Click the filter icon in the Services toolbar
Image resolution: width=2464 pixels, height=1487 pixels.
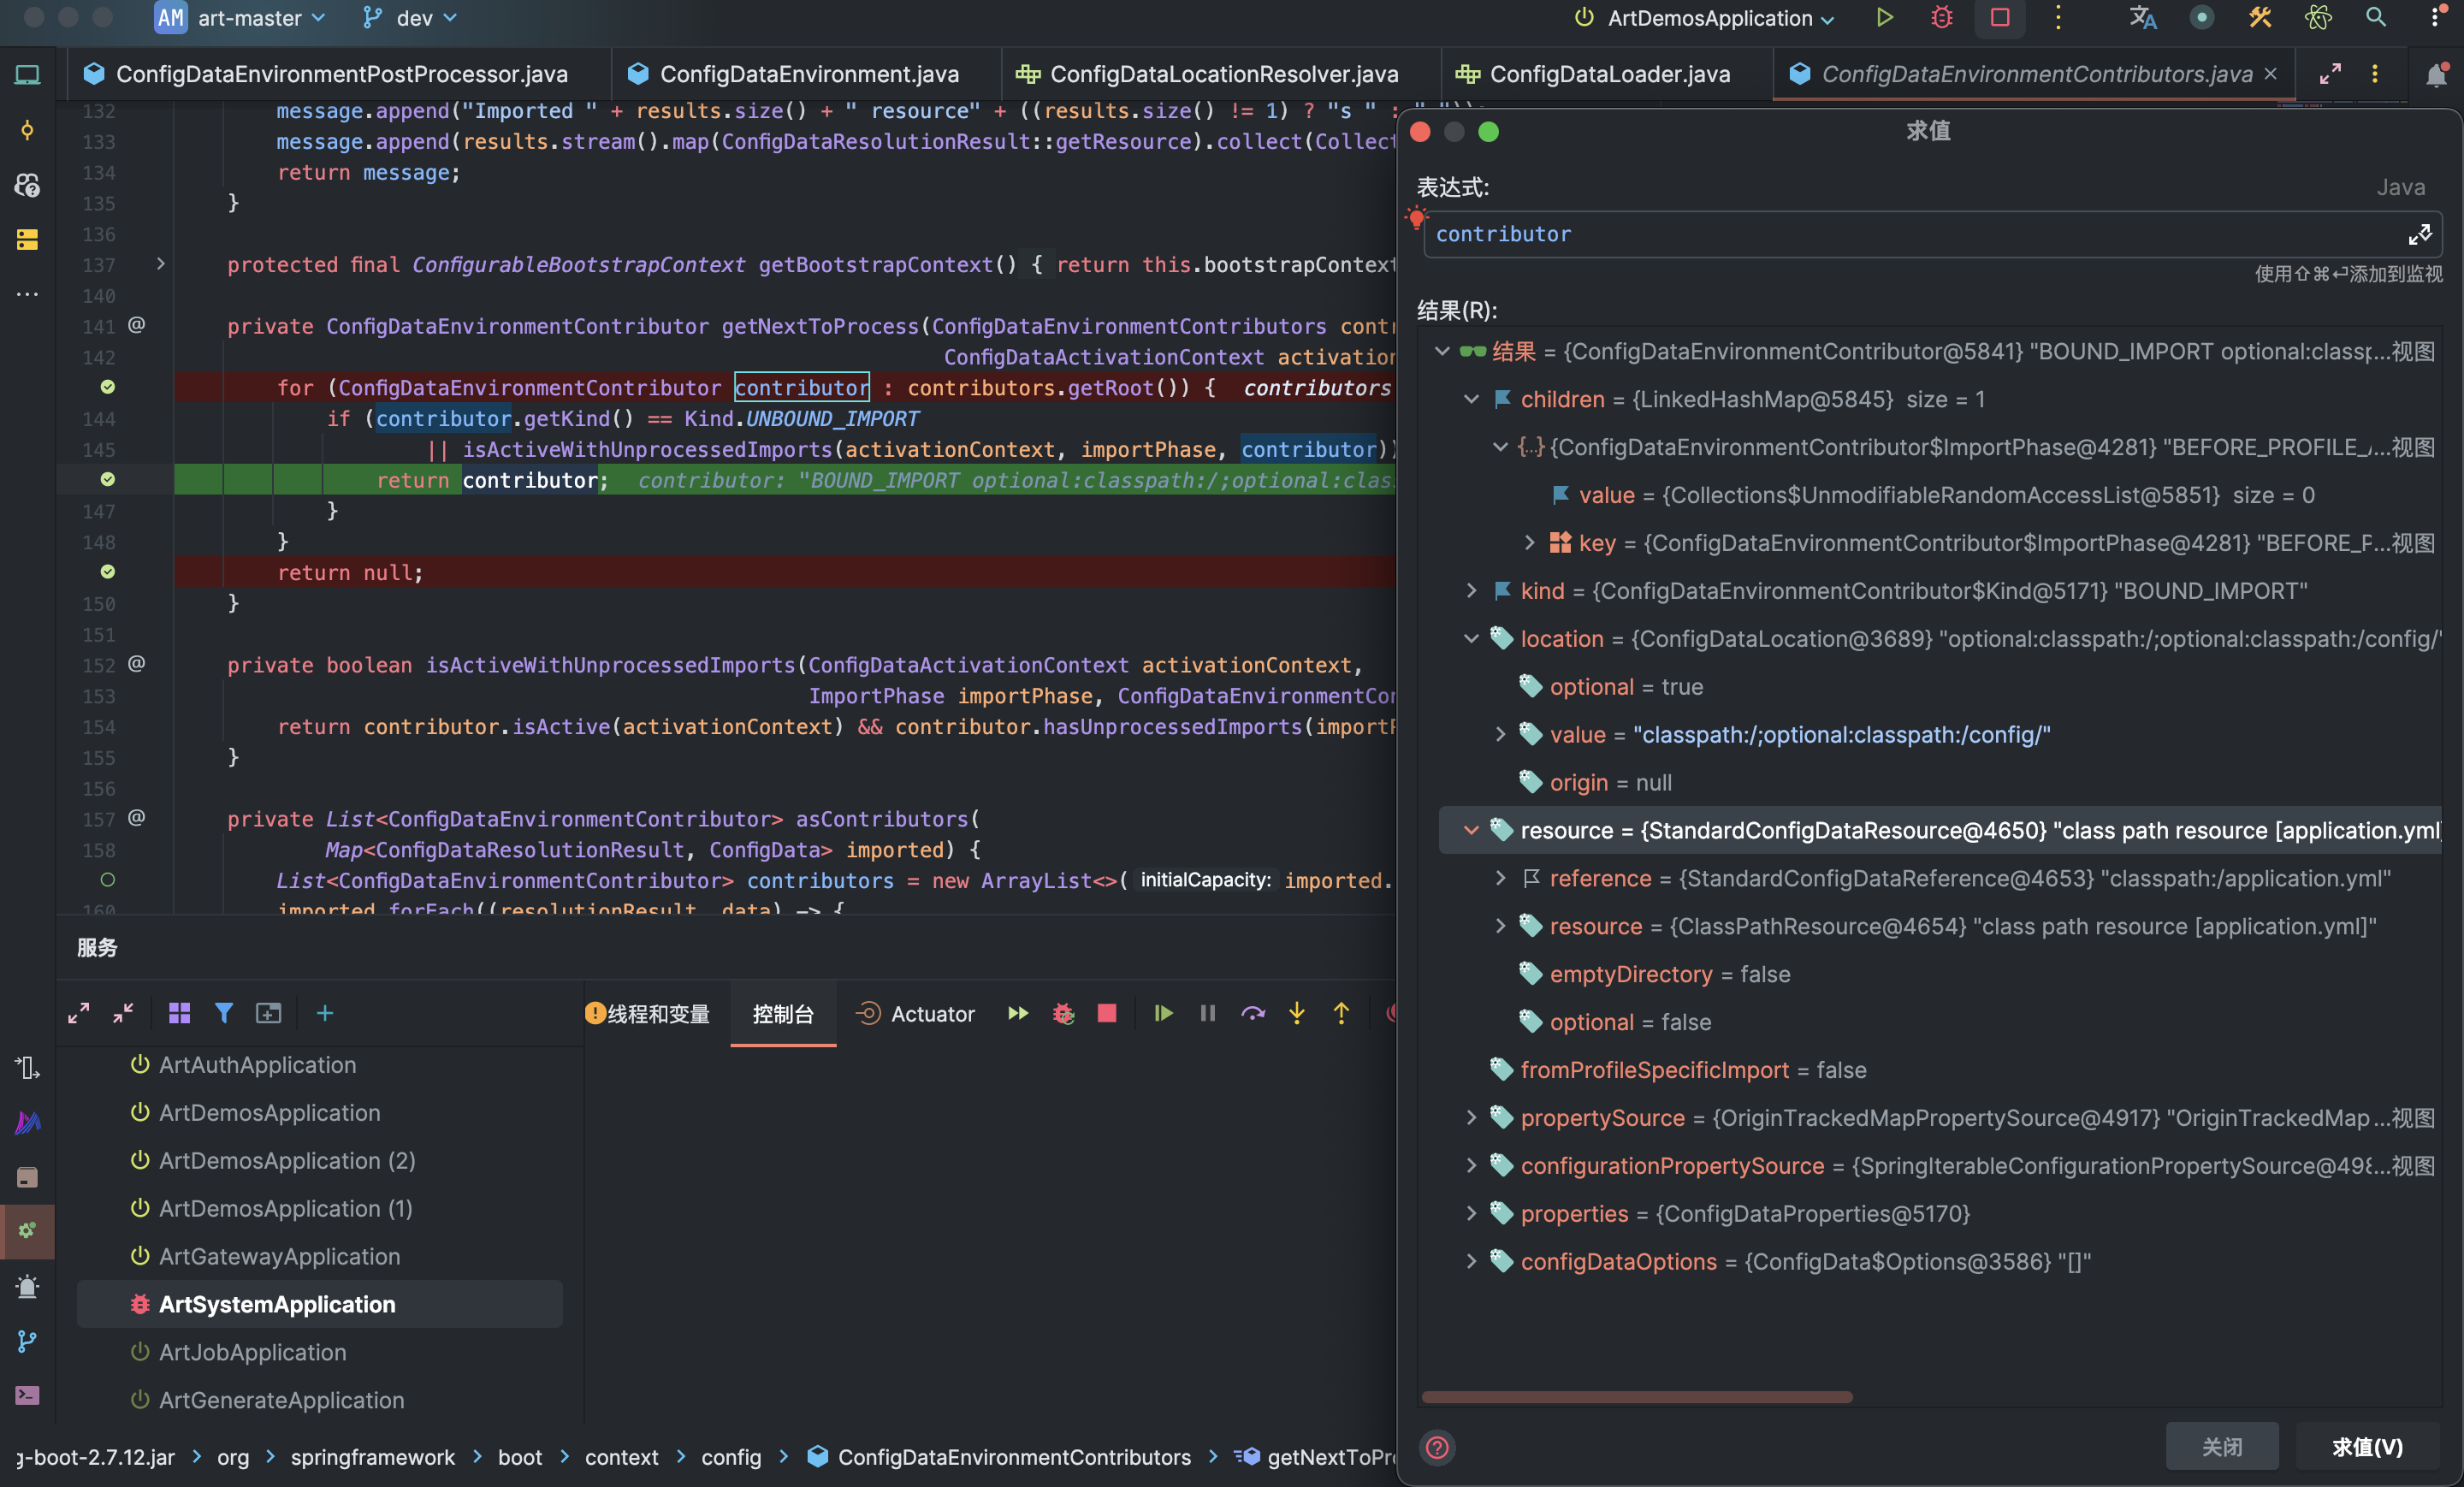click(x=224, y=1014)
